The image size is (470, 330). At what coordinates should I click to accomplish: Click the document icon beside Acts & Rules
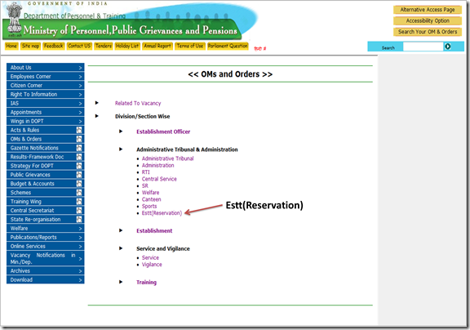(x=79, y=130)
